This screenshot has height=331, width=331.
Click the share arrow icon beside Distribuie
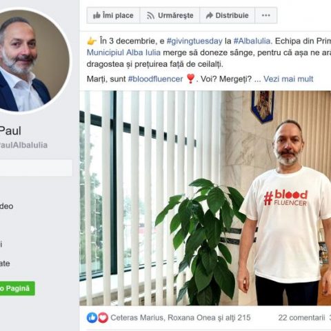210,15
